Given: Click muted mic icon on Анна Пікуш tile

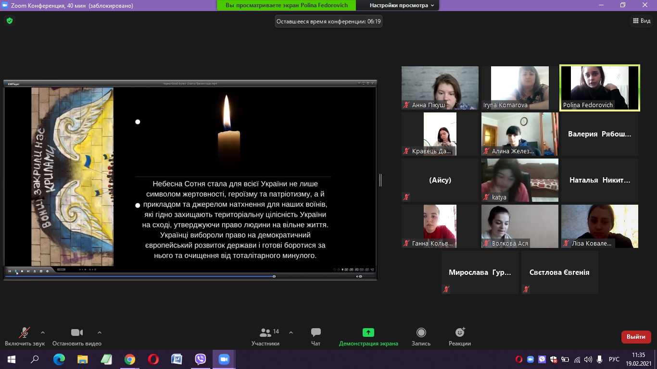Looking at the screenshot, I should click(406, 105).
